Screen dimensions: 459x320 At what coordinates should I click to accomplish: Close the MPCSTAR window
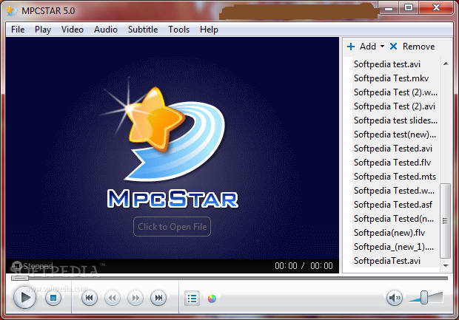pos(435,8)
